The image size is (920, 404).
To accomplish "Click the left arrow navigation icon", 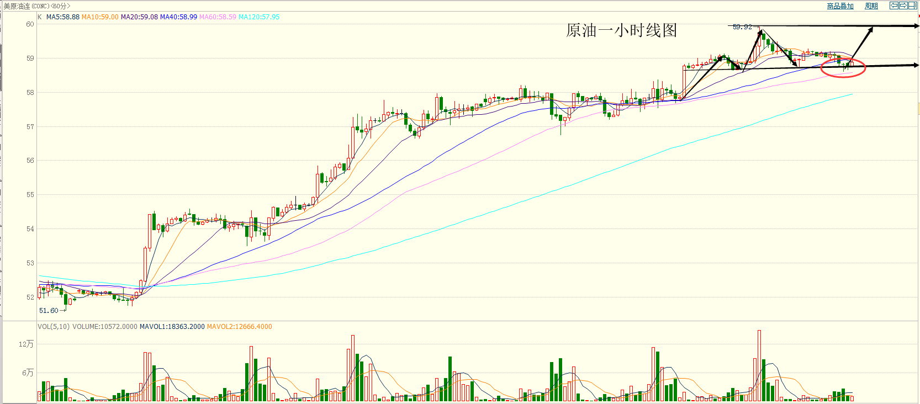I will (x=894, y=6).
